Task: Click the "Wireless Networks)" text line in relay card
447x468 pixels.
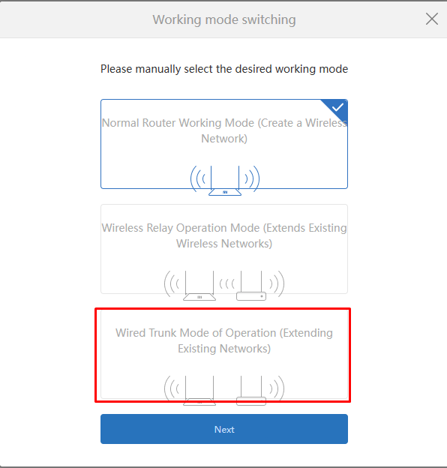Action: point(224,244)
